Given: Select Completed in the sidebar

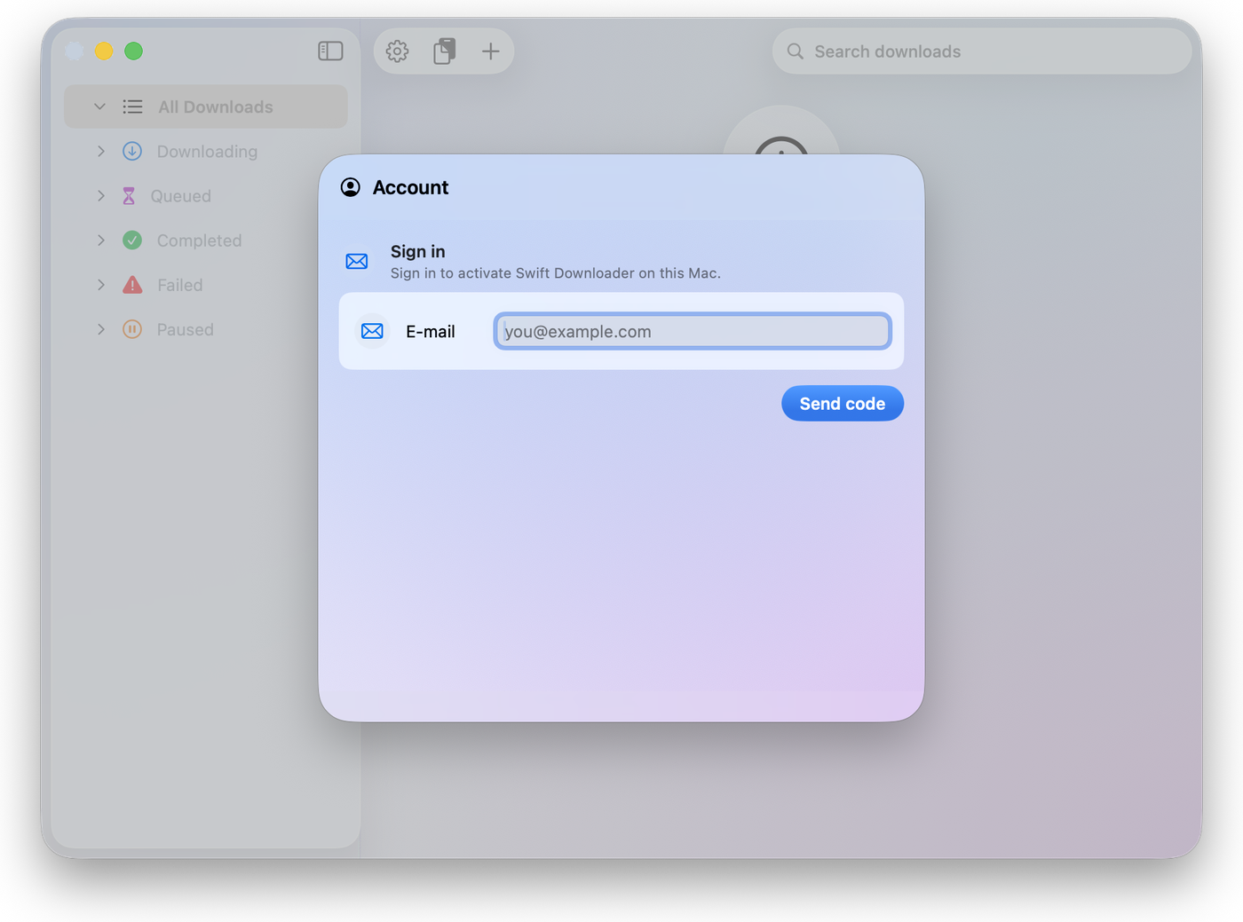Looking at the screenshot, I should 206,240.
